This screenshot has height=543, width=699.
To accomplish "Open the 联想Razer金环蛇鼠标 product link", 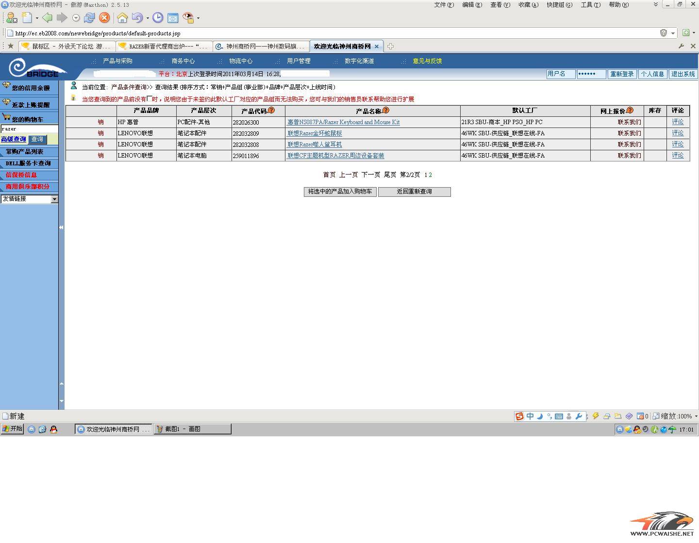I will [315, 133].
